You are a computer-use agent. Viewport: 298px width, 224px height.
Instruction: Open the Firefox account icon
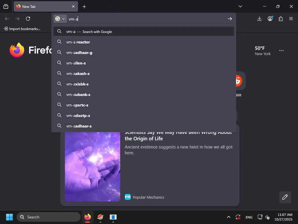[270, 18]
